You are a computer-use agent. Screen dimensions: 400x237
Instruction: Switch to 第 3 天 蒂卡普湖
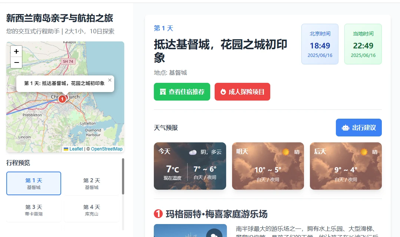click(34, 210)
